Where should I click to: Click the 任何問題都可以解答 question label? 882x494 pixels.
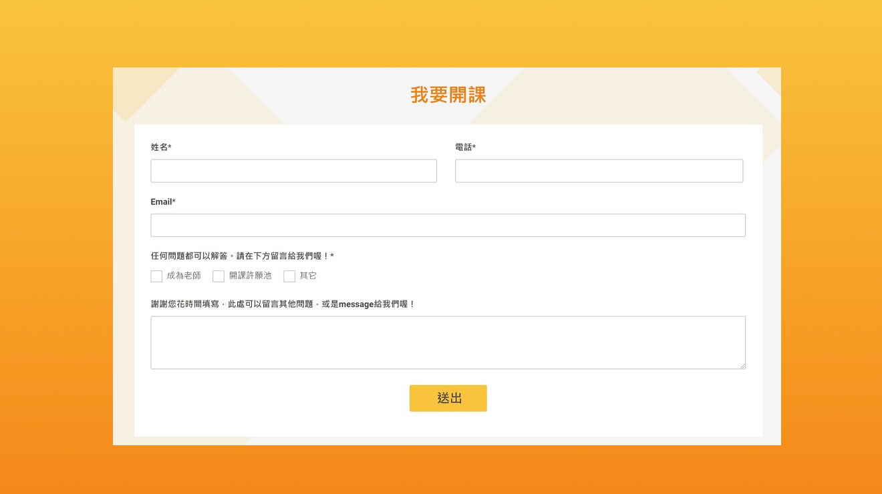241,256
